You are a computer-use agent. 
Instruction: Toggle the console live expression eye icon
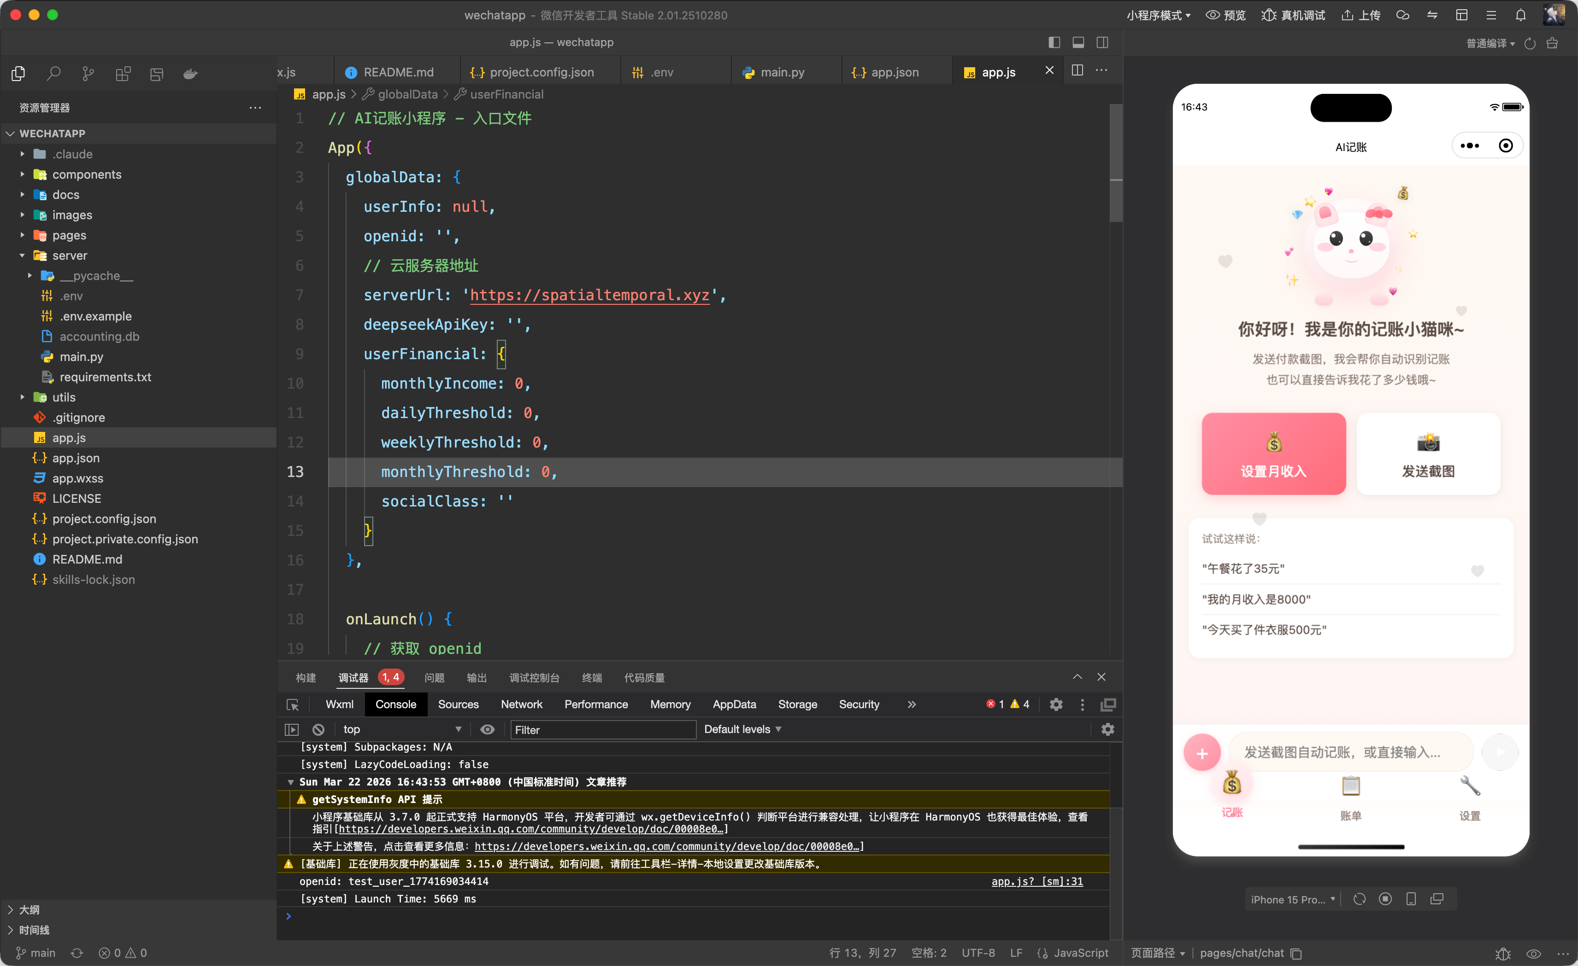pyautogui.click(x=487, y=729)
